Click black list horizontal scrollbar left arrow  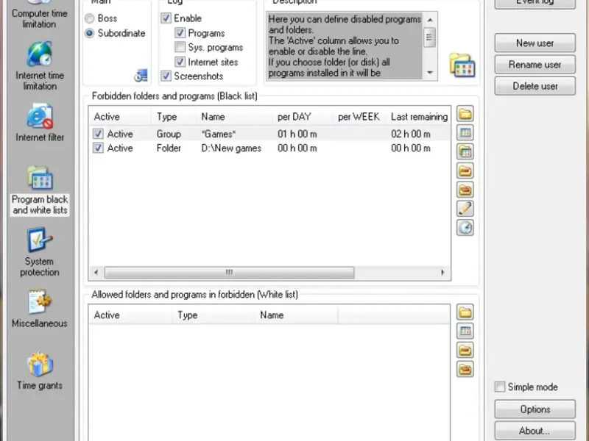pyautogui.click(x=96, y=272)
